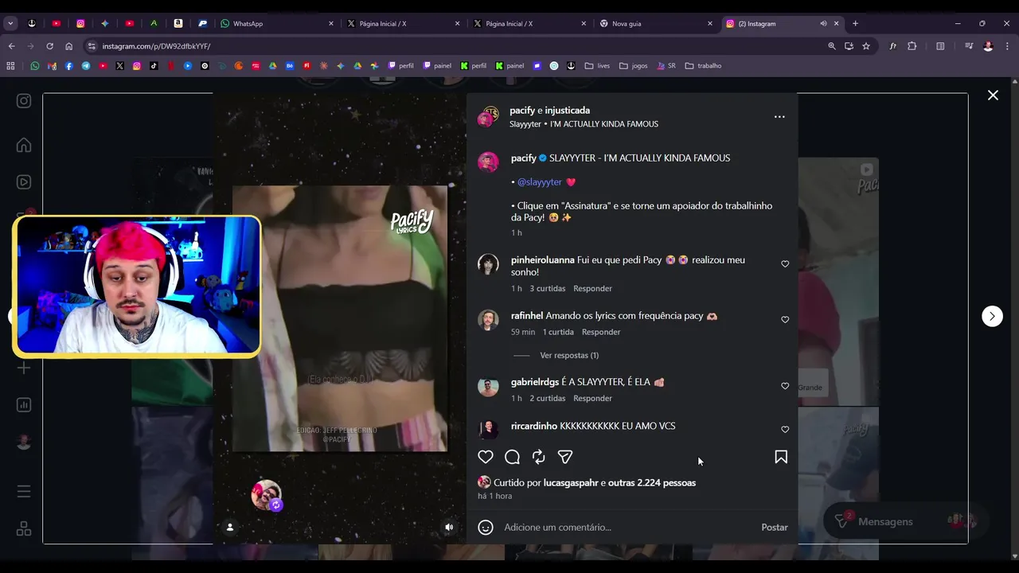Like rafinhel's comment

(785, 320)
